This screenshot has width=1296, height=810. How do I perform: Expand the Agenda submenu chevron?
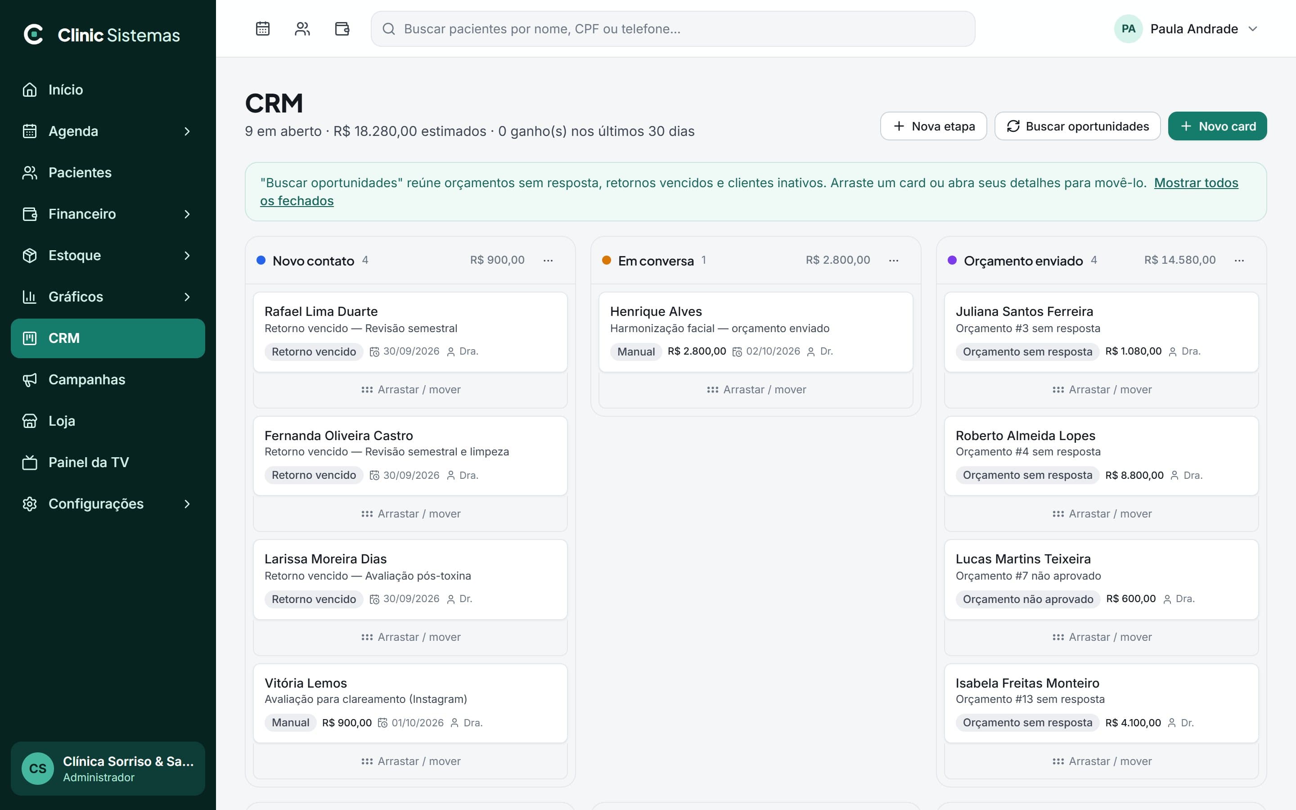(187, 131)
